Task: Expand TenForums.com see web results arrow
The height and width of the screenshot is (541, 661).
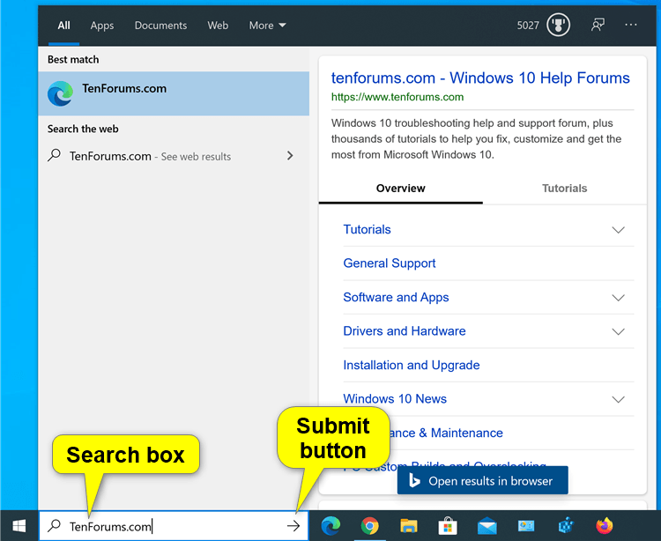Action: [x=290, y=156]
